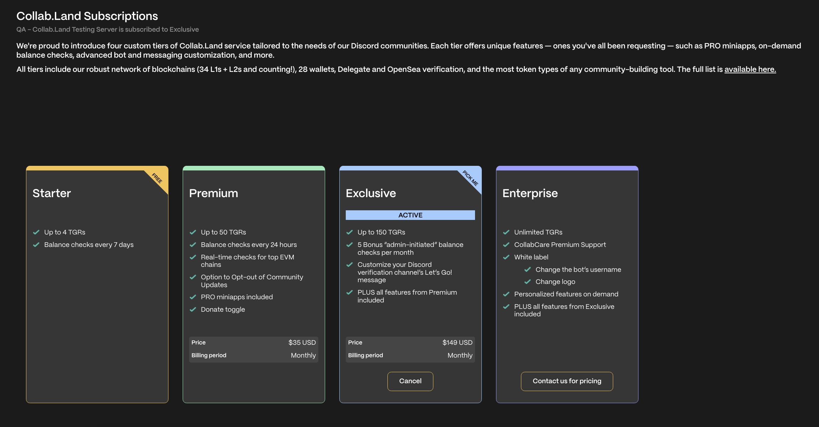Image resolution: width=819 pixels, height=427 pixels.
Task: Click 'CollabCare Premium Support' feature text
Action: click(x=560, y=245)
